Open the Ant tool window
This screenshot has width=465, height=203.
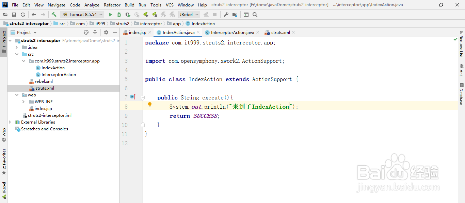pos(461,70)
